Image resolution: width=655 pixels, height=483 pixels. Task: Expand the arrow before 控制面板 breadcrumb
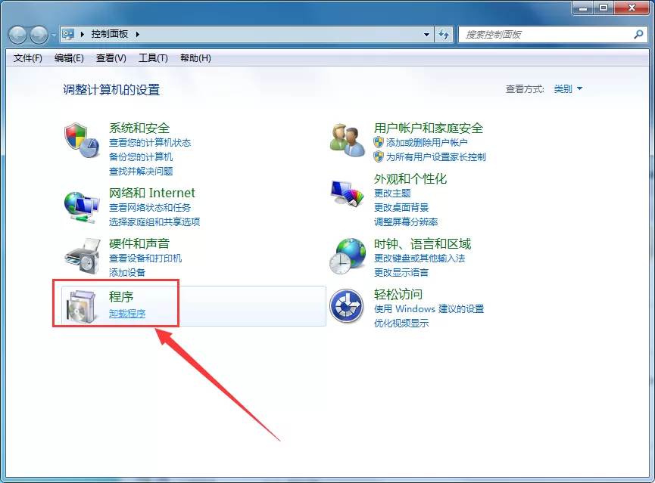[x=83, y=34]
